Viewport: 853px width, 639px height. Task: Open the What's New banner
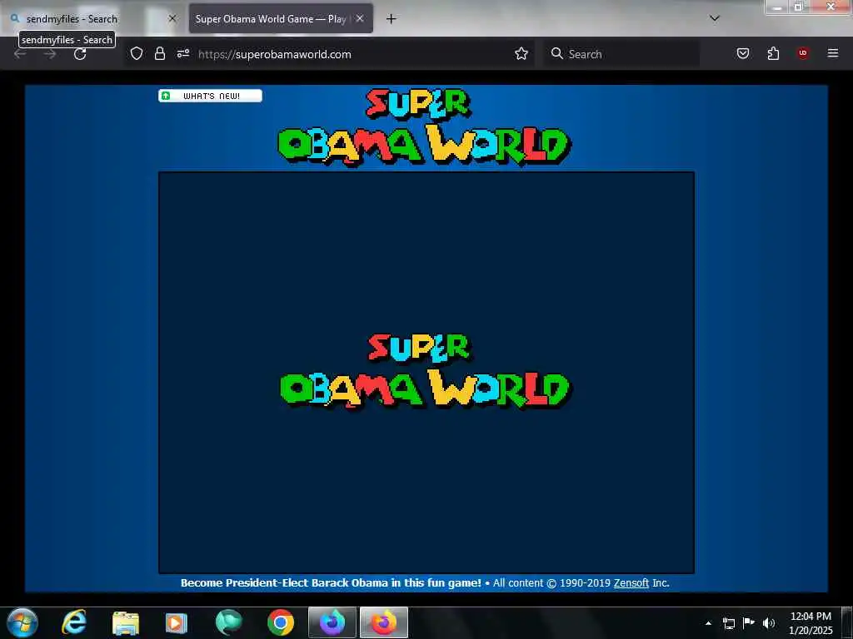pos(210,96)
